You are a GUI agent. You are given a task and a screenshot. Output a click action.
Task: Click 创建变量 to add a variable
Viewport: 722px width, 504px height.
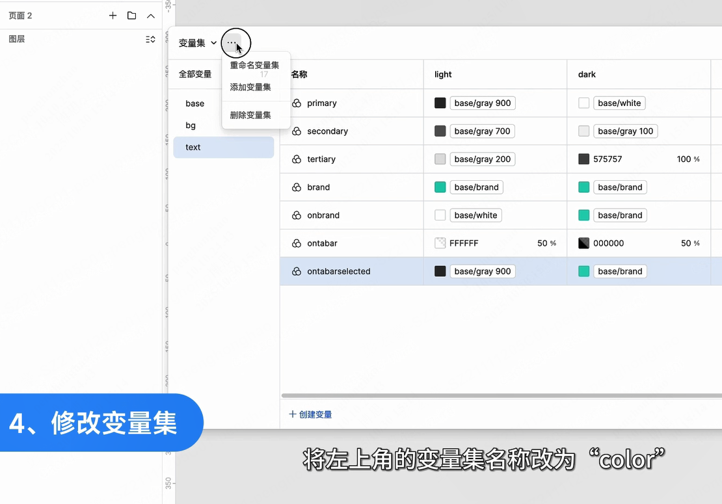pyautogui.click(x=310, y=415)
